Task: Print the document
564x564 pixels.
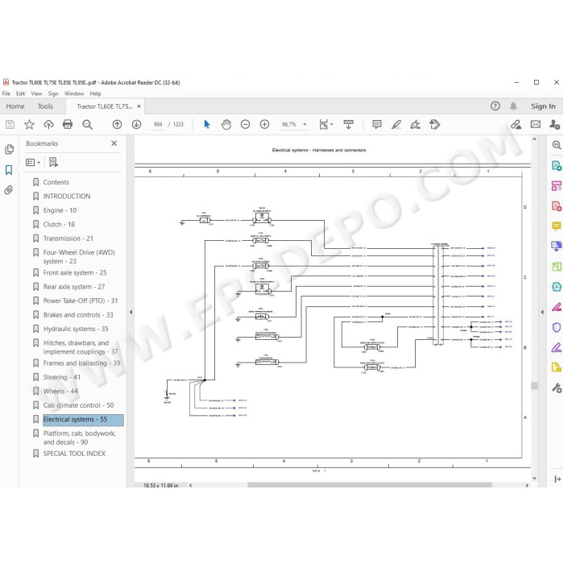Action: pyautogui.click(x=68, y=124)
